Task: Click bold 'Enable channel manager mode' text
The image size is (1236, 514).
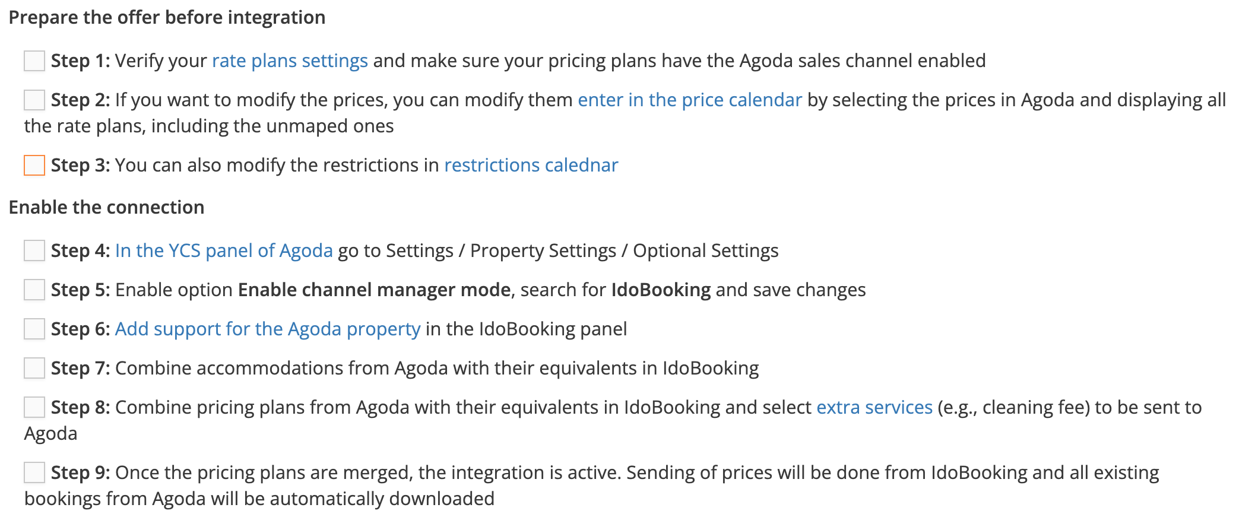Action: coord(374,290)
